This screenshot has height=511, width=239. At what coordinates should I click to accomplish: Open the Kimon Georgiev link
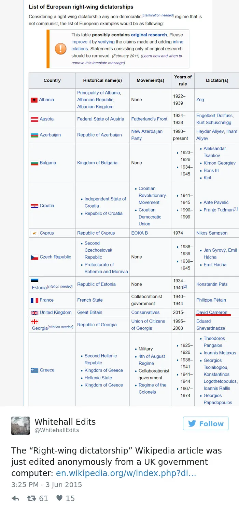tap(220, 163)
